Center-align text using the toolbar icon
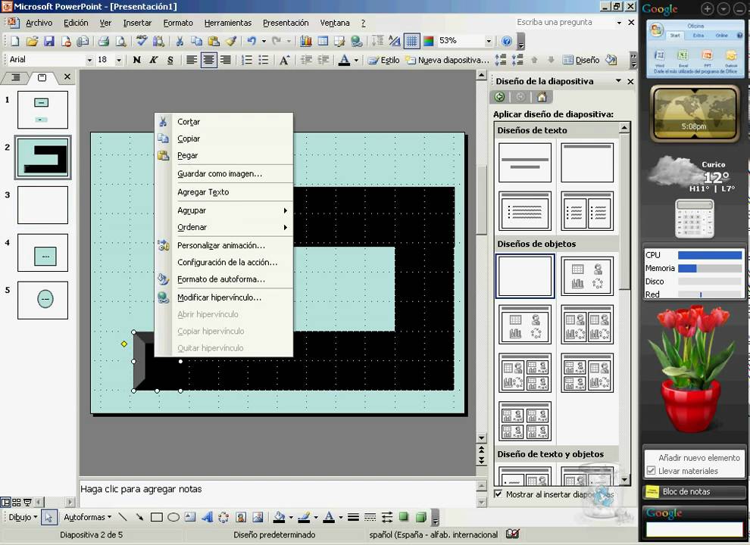The height and width of the screenshot is (545, 750). (208, 60)
